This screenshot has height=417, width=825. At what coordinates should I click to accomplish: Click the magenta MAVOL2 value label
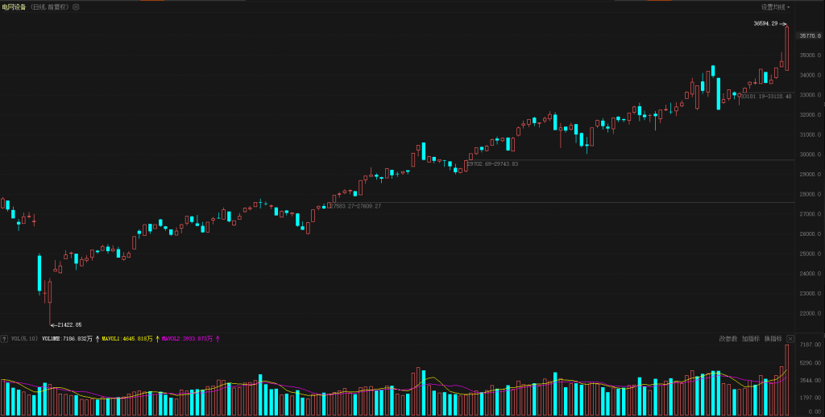[x=190, y=339]
